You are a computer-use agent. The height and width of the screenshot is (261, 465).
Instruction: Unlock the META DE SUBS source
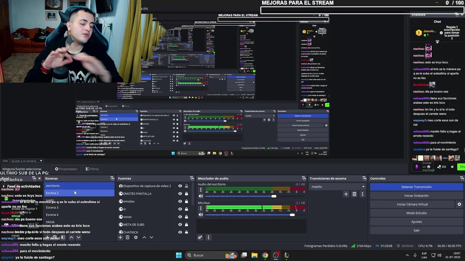[186, 224]
